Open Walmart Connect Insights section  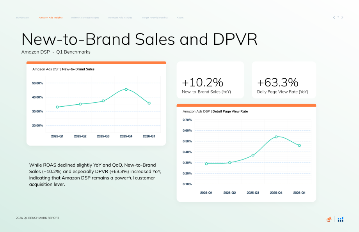[x=85, y=18]
